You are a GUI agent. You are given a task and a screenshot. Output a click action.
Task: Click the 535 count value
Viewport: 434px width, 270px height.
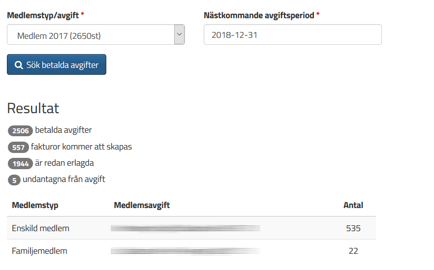click(x=353, y=228)
